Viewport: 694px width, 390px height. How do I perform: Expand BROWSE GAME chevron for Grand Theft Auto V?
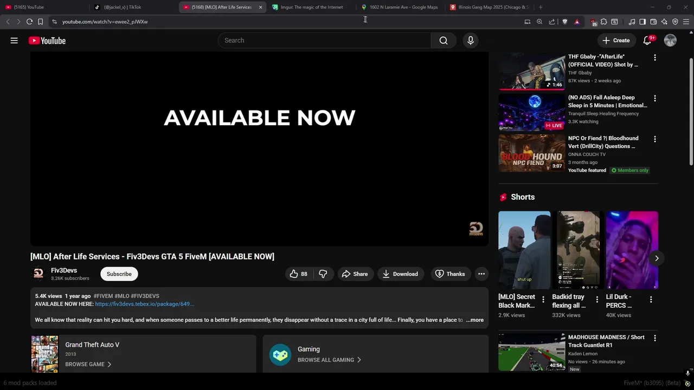pyautogui.click(x=109, y=365)
